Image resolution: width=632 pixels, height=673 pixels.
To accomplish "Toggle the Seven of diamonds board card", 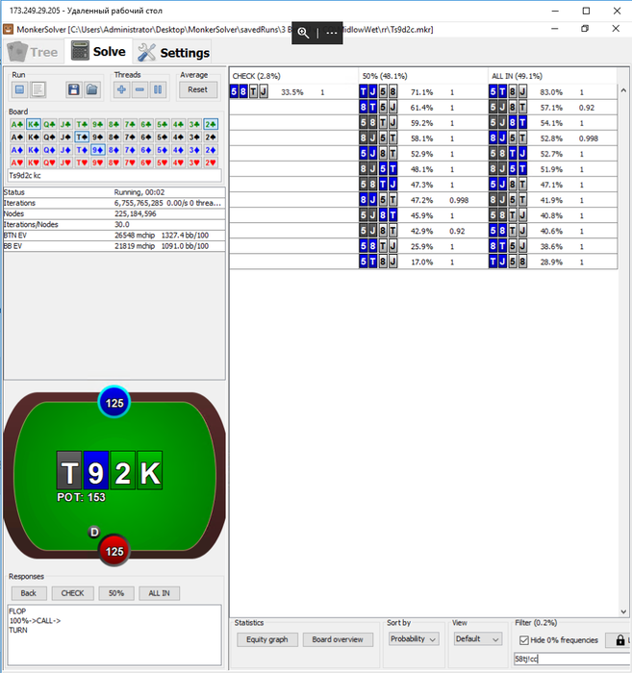I will click(x=130, y=150).
